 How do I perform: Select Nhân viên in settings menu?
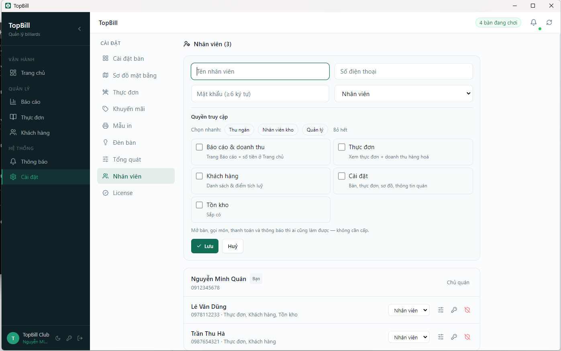click(x=136, y=176)
